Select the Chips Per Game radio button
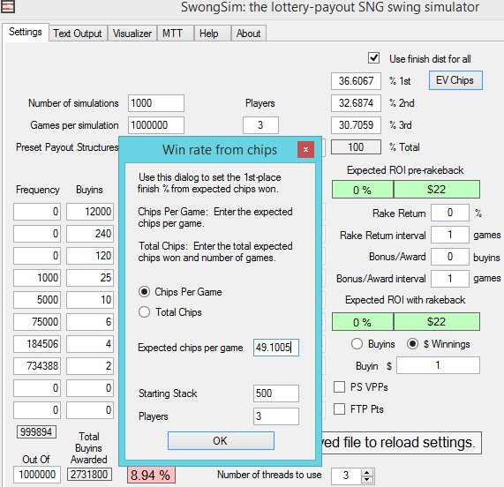504x487 pixels. coord(144,292)
